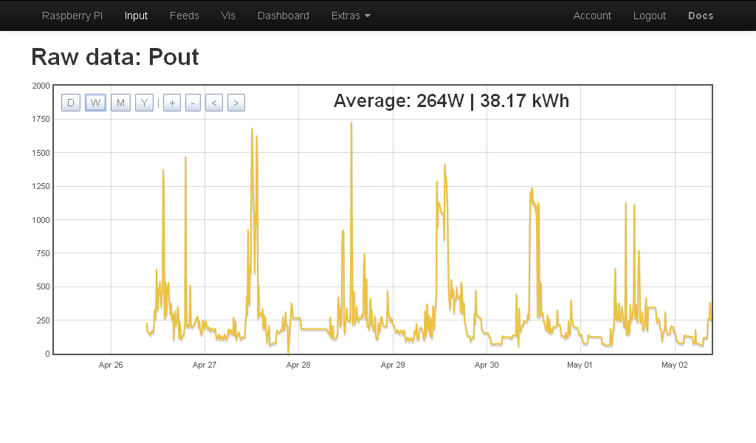Expand the Extras dropdown menu
Image resolution: width=756 pixels, height=443 pixels.
tap(351, 16)
